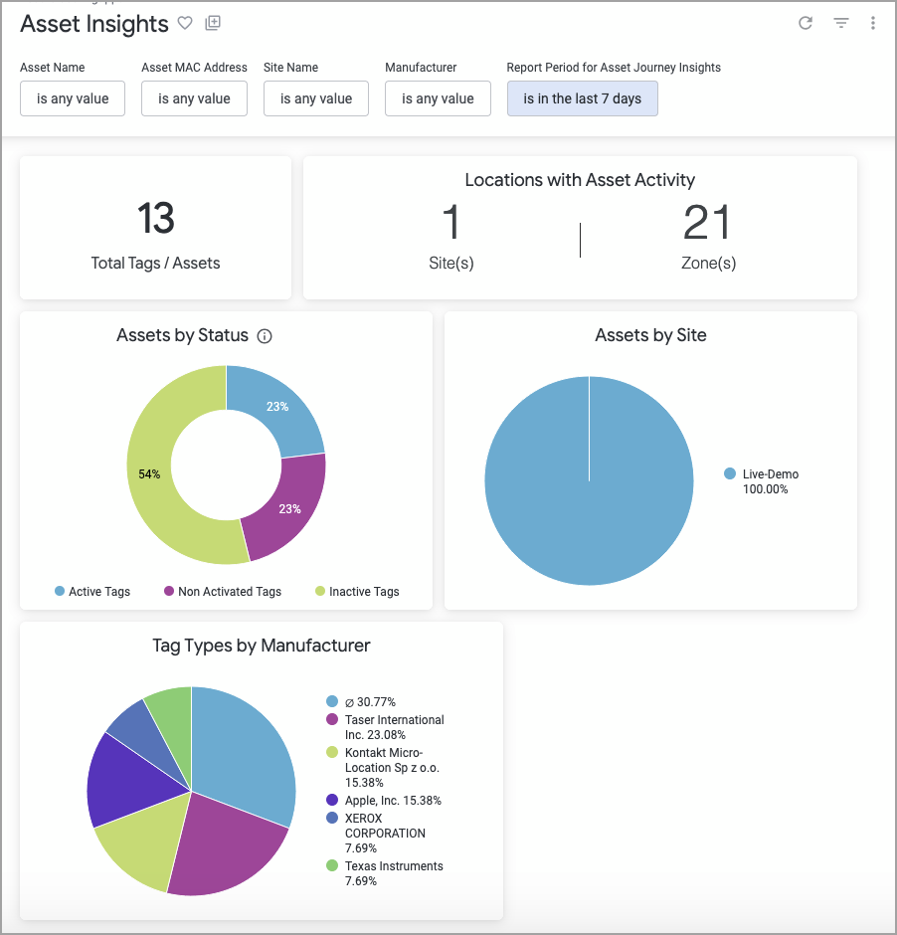
Task: Click the Texas Instruments legend entry
Action: pyautogui.click(x=385, y=873)
